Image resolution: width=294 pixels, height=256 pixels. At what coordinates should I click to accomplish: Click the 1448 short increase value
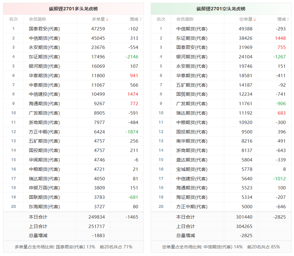coord(280,38)
